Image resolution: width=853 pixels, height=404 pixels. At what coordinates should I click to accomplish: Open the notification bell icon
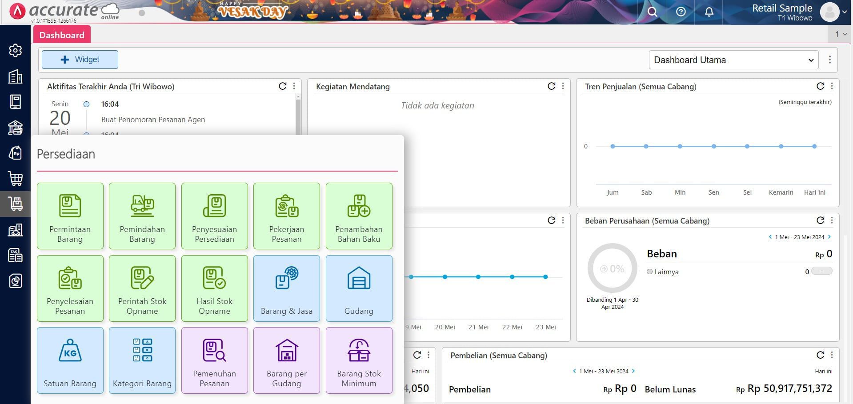709,12
